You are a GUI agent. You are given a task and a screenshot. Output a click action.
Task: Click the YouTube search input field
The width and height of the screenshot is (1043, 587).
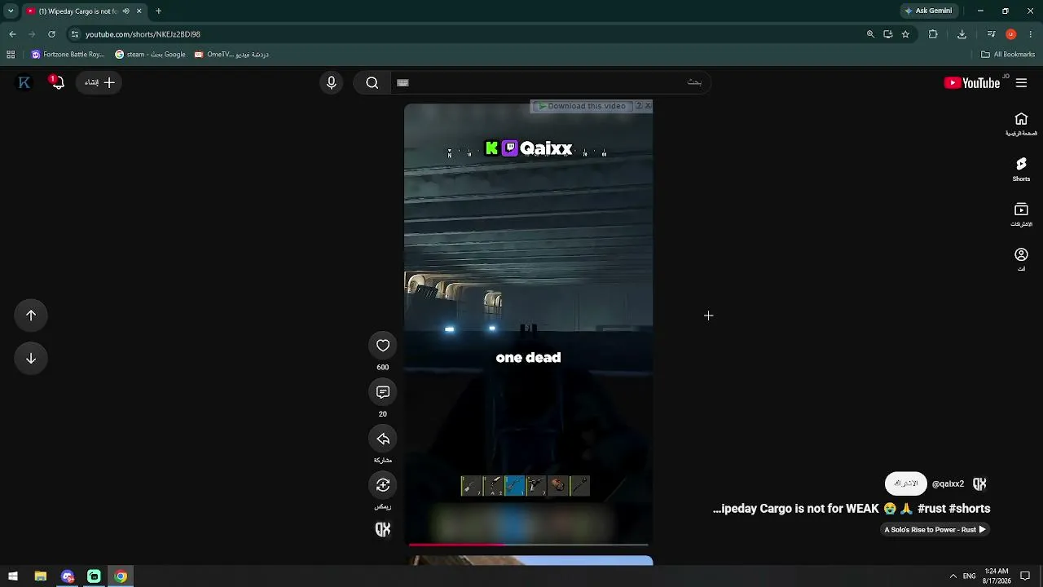click(x=551, y=82)
